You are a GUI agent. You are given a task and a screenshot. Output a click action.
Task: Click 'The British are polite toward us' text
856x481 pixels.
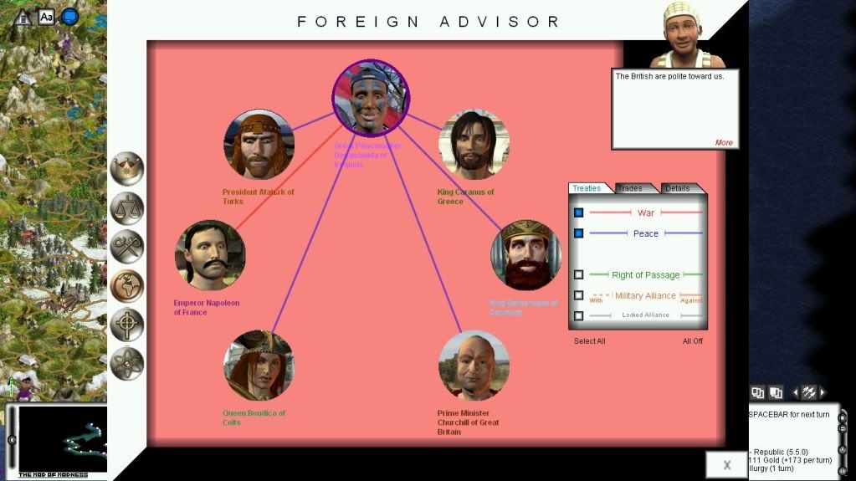click(670, 76)
